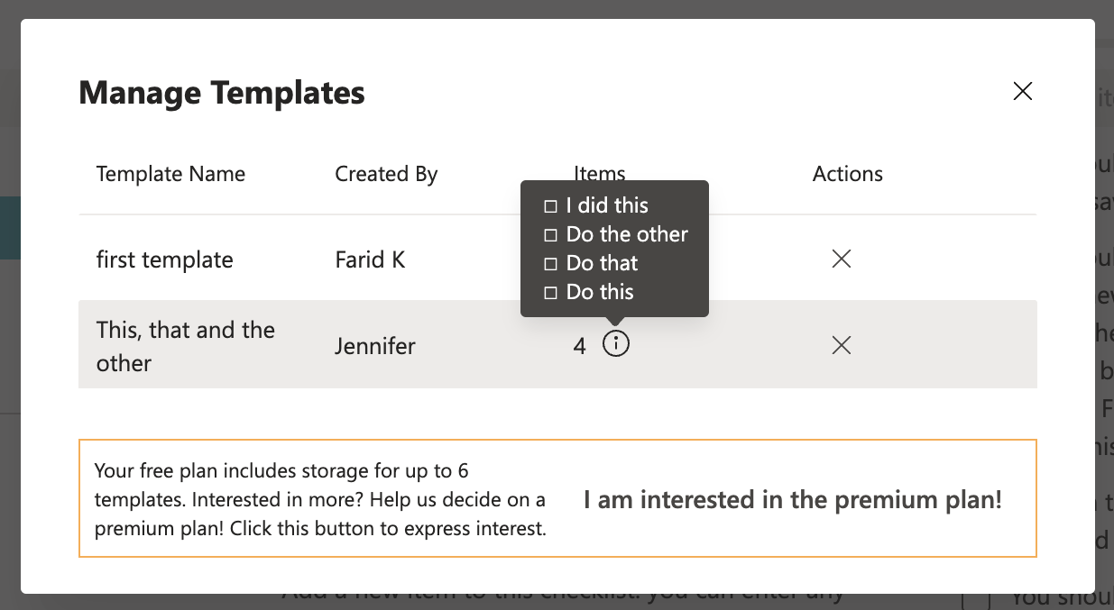Select 'This, that and the other' name
Screen dimensions: 1114x610
tap(185, 346)
